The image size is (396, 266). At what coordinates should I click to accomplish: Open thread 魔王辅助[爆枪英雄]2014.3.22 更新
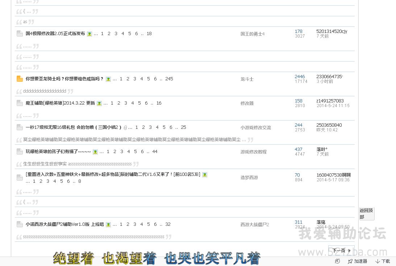tap(60, 103)
